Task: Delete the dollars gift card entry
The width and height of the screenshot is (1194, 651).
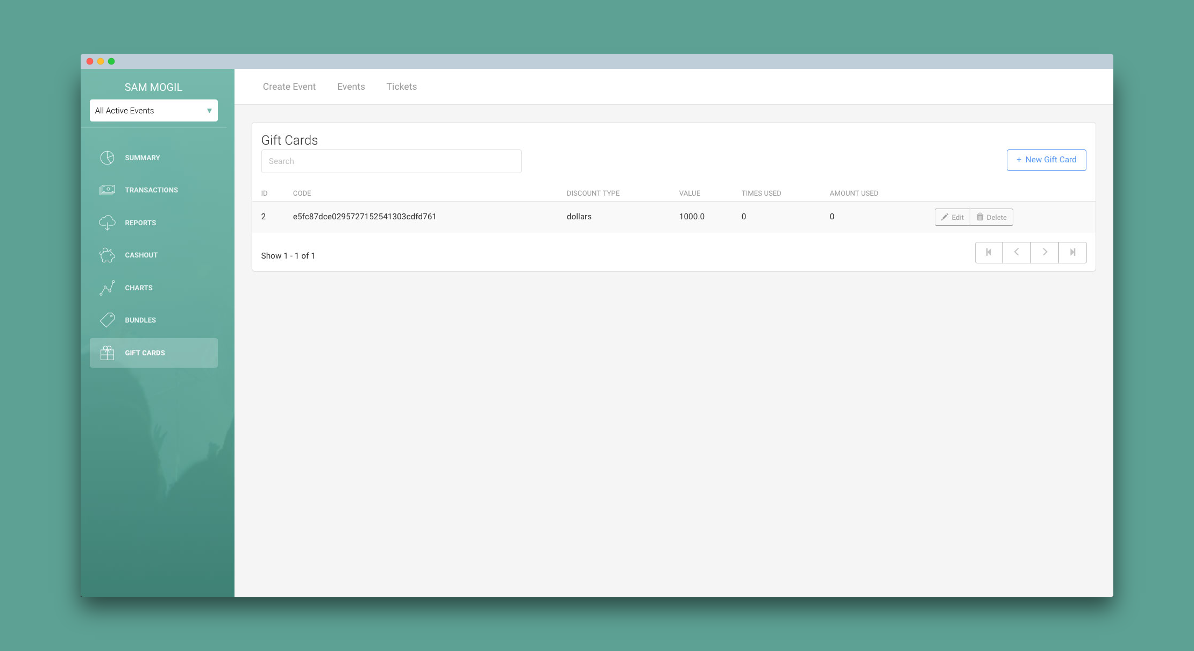Action: pyautogui.click(x=991, y=217)
